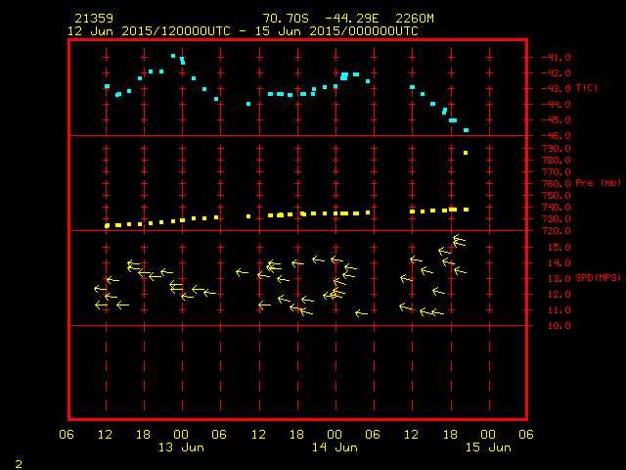Click the outlier yellow pressure point near 785 mb

(466, 153)
